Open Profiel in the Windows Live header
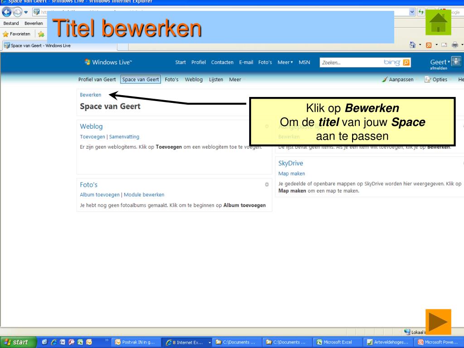 [198, 62]
